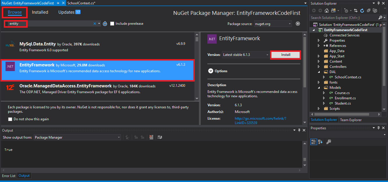Screen dimensions: 388x182
Task: Show Categorized view in Properties panel
Action: pos(314,142)
